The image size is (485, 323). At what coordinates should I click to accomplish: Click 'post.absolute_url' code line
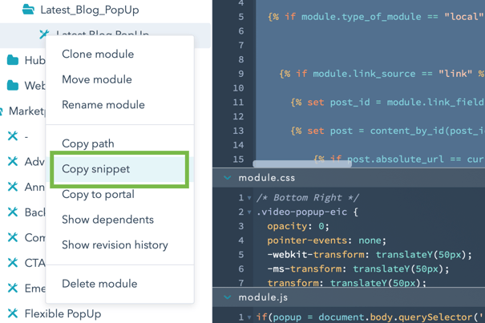pos(399,159)
